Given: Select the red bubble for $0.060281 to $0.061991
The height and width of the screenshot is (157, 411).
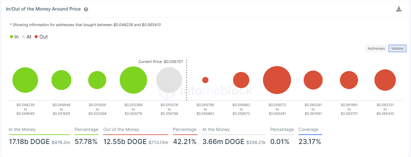Looking at the screenshot, I should point(313,80).
